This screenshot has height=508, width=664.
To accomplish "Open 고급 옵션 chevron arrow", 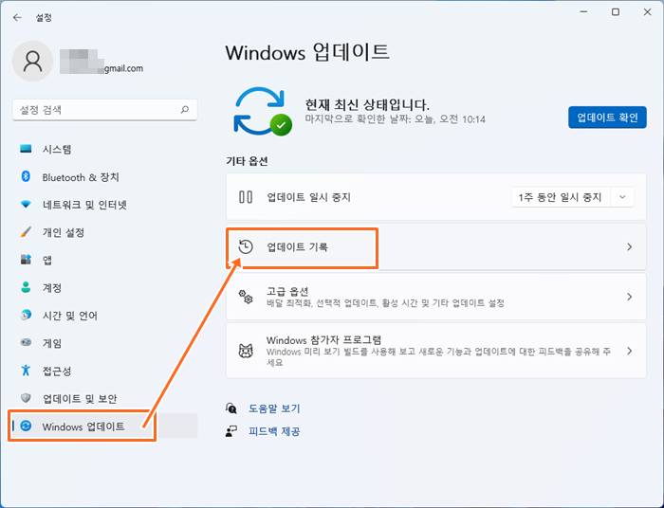I will 629,297.
